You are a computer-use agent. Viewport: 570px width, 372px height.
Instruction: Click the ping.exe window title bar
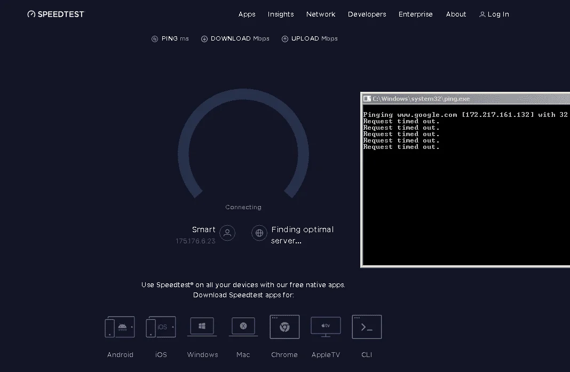466,99
